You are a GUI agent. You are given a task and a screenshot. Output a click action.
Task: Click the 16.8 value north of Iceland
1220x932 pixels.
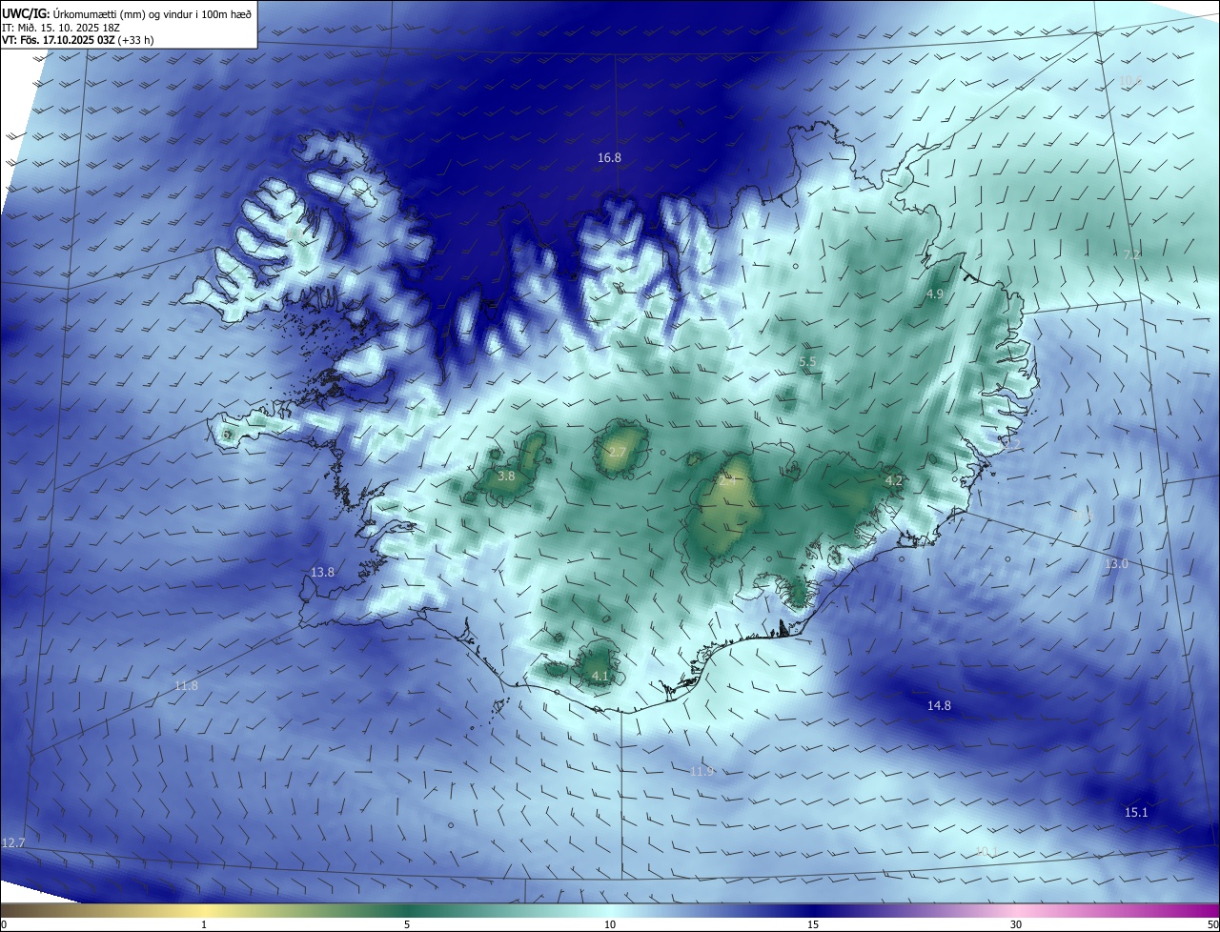click(609, 157)
